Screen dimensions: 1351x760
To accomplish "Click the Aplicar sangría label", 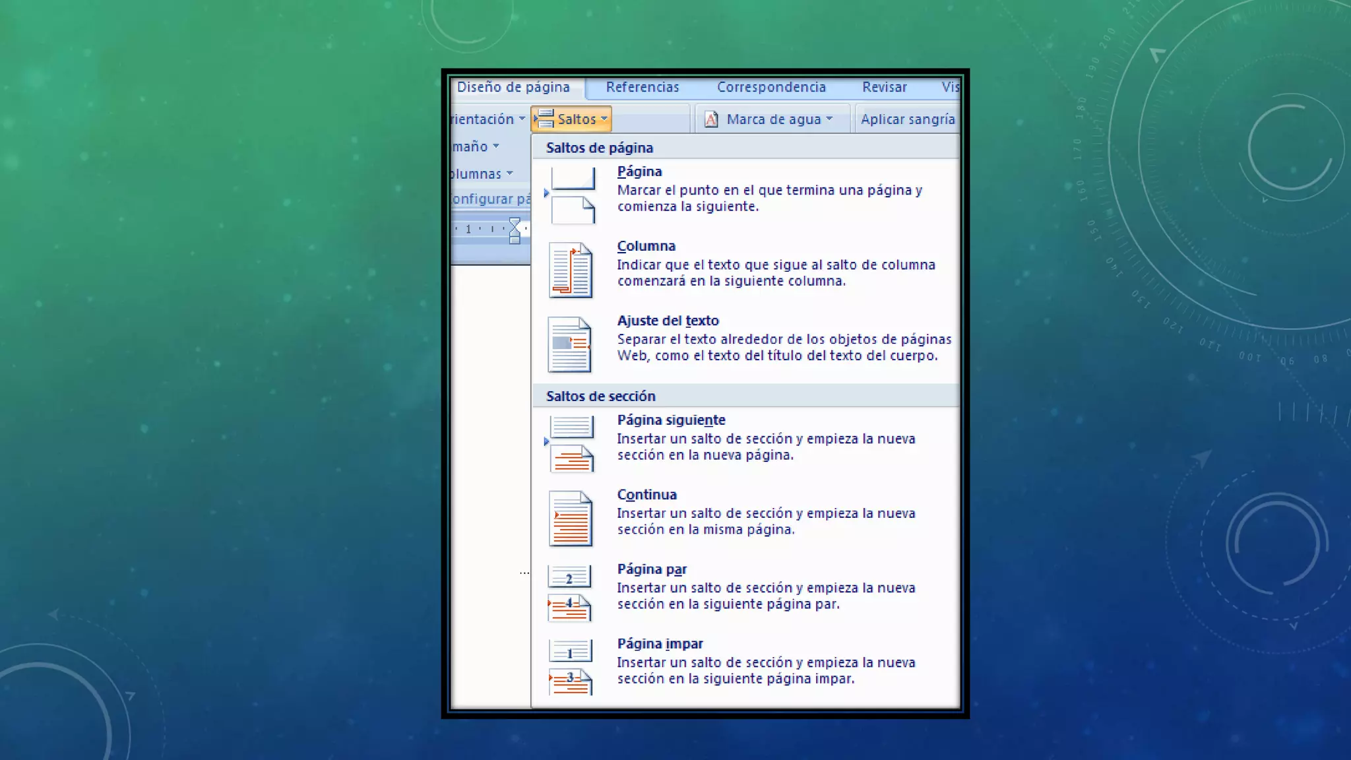I will 907,119.
